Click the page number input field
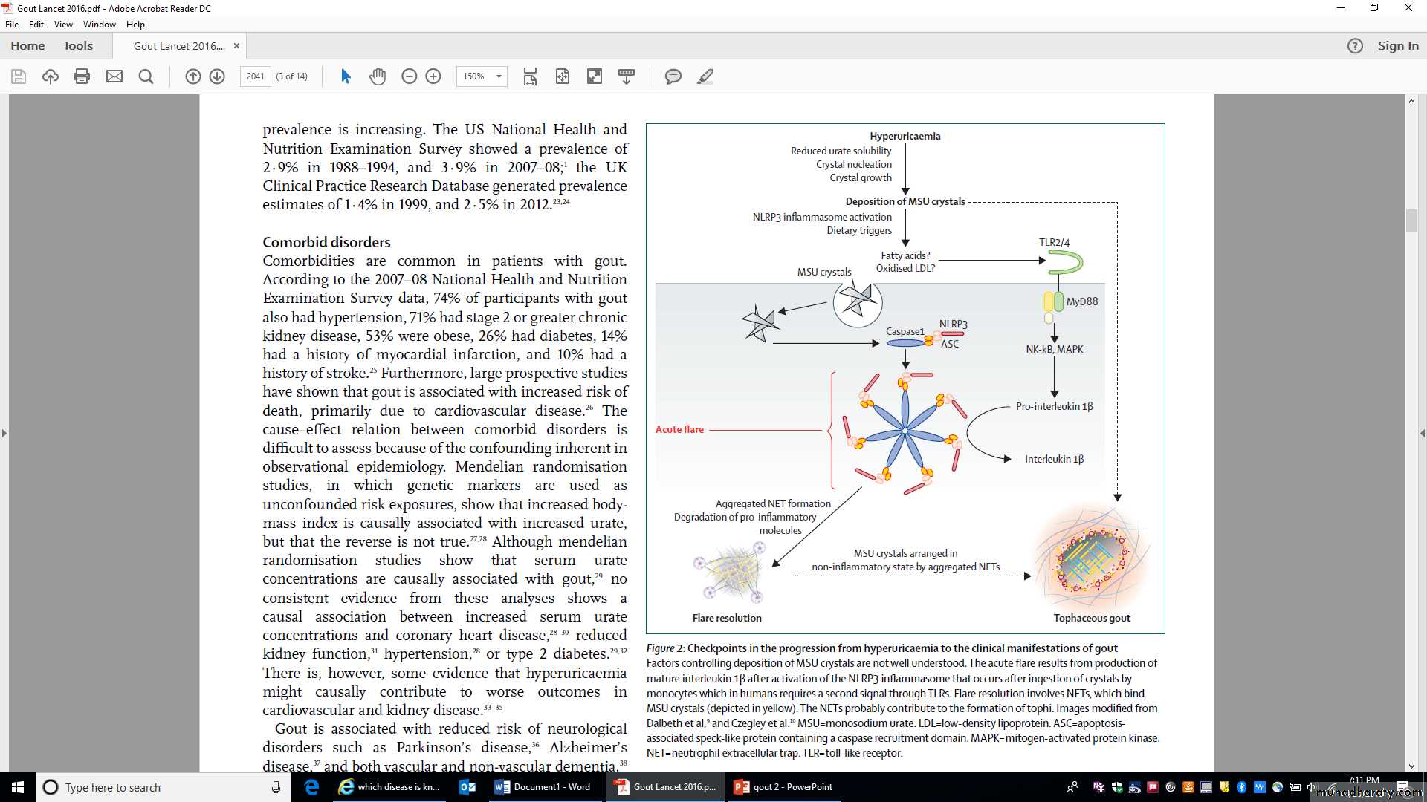 255,76
